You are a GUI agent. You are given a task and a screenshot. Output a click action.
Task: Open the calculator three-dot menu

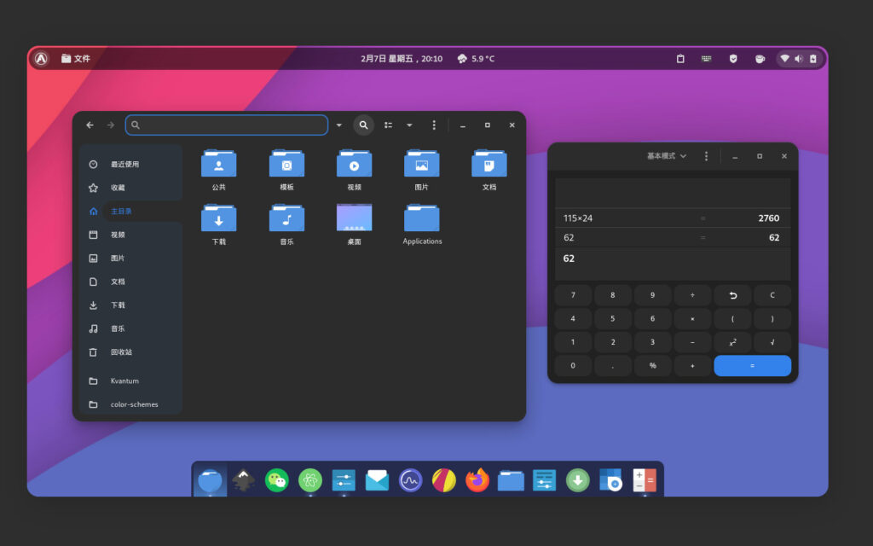click(706, 157)
